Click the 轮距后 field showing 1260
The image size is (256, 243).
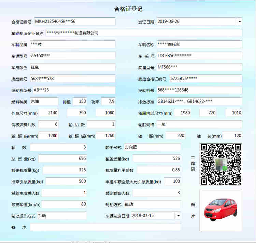coord(105,136)
